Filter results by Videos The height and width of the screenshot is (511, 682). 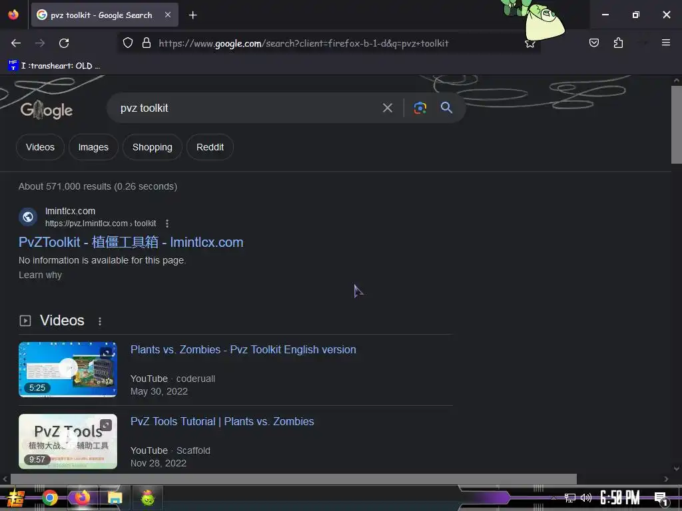(x=40, y=147)
